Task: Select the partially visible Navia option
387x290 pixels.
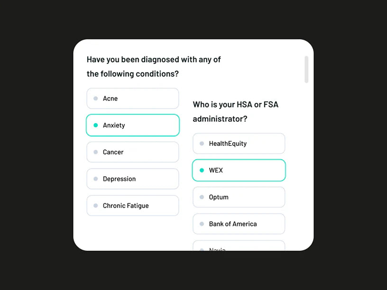Action: tap(239, 246)
